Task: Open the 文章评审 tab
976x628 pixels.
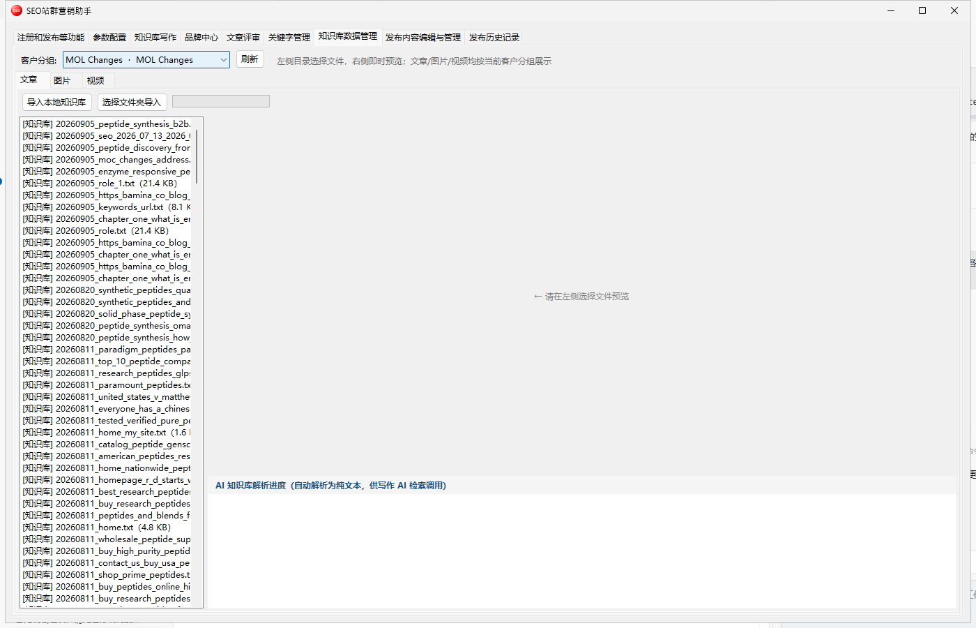Action: click(x=243, y=38)
